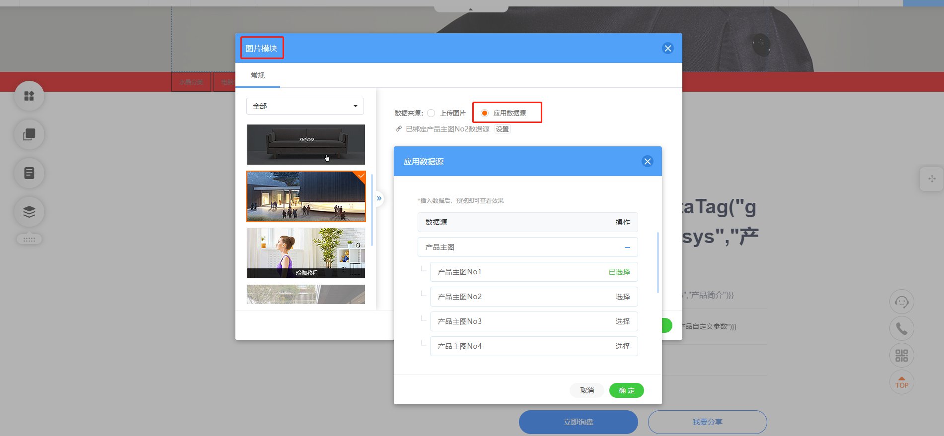Choose 选择 for 产品主图No2
Viewport: 944px width, 436px height.
623,297
